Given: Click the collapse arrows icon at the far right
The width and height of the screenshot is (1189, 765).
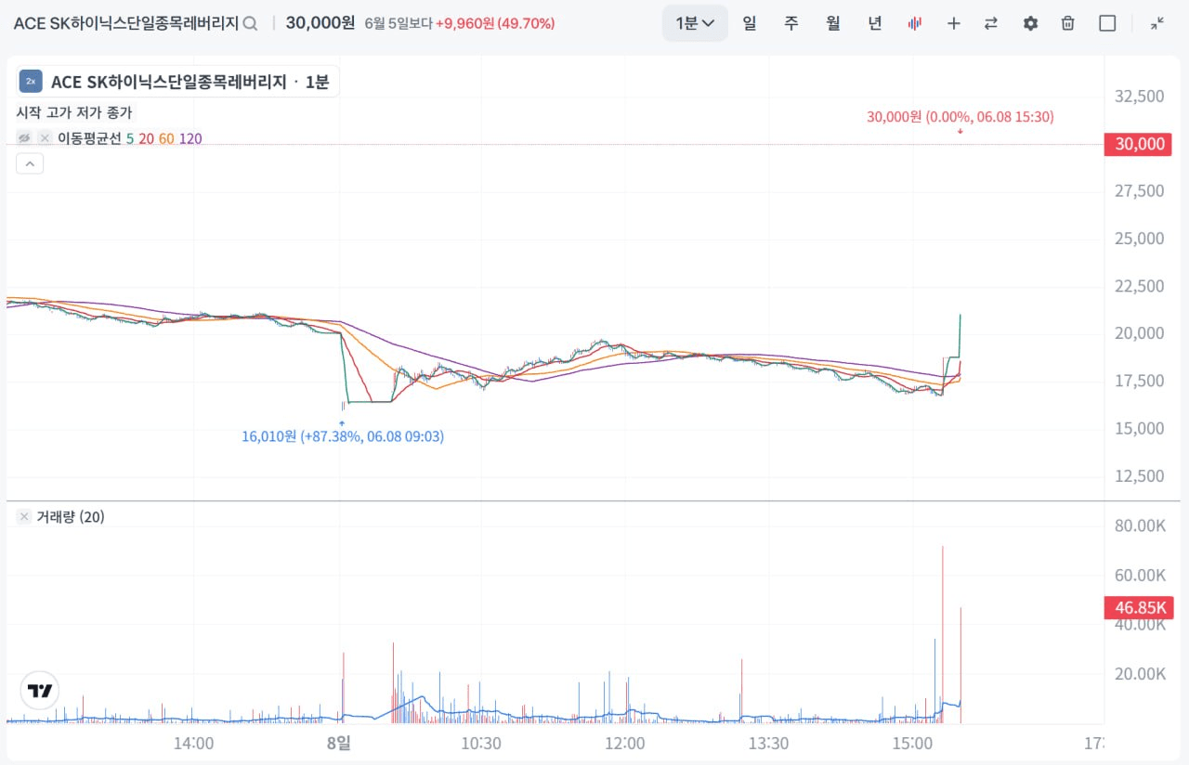Looking at the screenshot, I should (x=1156, y=23).
